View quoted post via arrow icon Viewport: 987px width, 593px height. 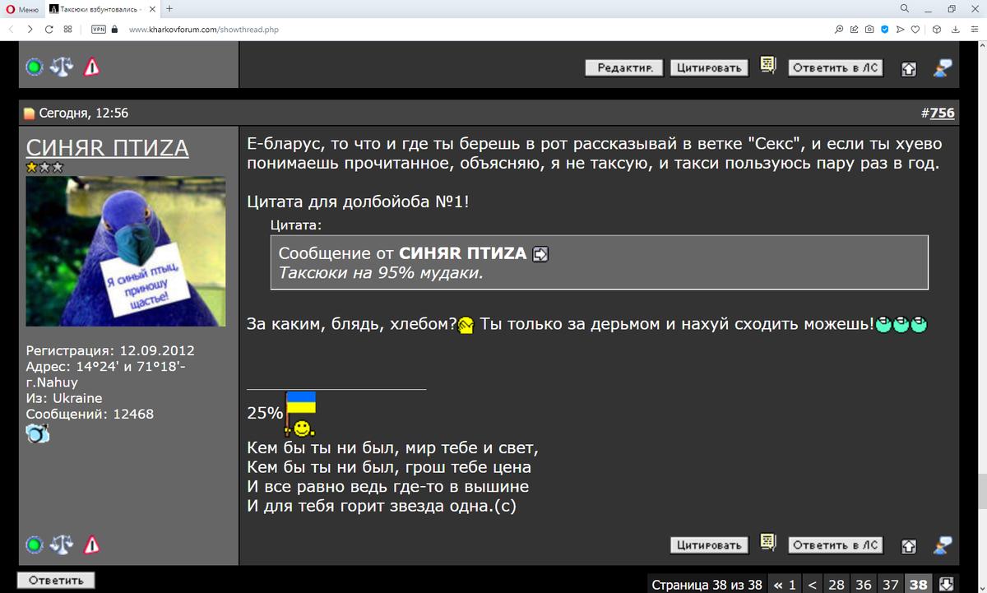point(540,254)
